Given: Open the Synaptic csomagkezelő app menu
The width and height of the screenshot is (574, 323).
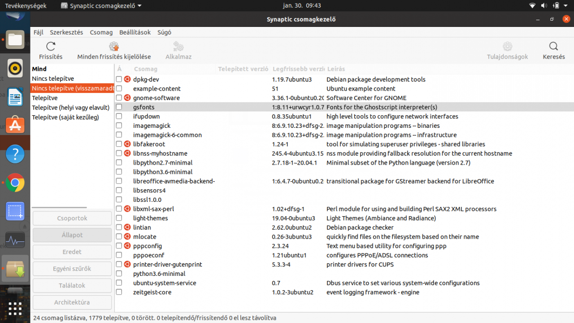Looking at the screenshot, I should click(x=101, y=6).
